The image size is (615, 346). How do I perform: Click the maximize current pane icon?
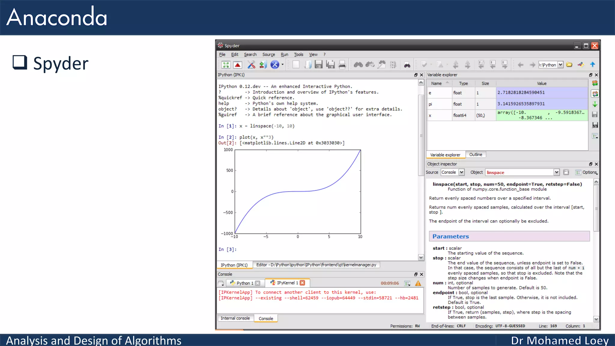tap(226, 65)
